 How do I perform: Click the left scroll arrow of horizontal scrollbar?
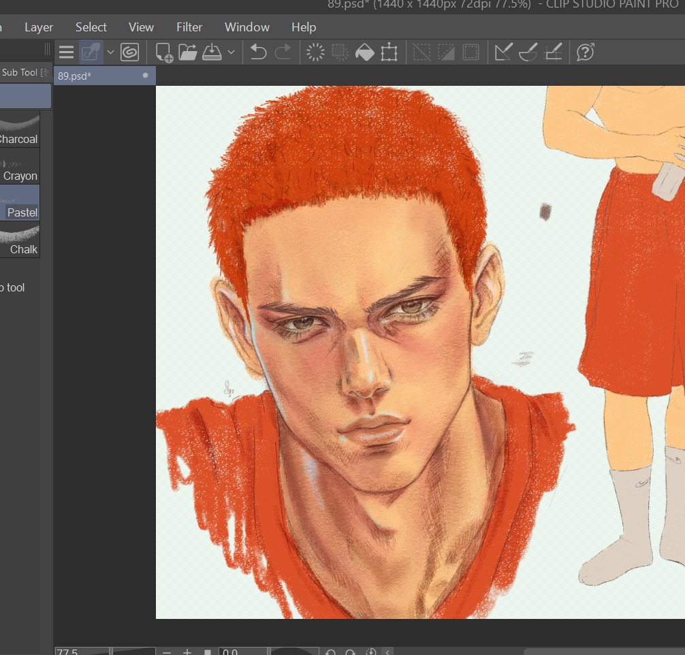[387, 652]
